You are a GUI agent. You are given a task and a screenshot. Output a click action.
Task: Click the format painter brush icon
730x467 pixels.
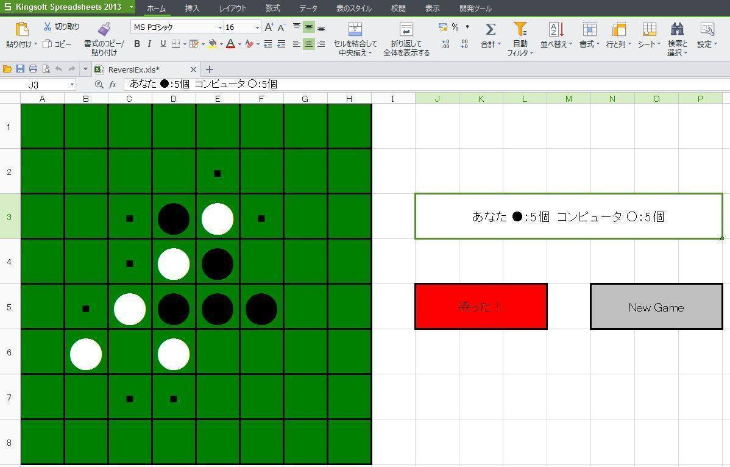(x=104, y=29)
